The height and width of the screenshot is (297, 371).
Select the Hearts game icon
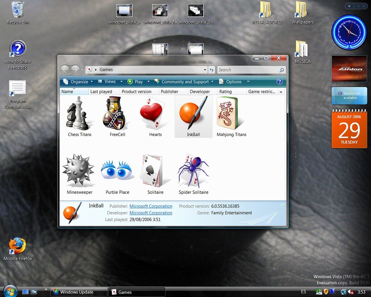155,114
